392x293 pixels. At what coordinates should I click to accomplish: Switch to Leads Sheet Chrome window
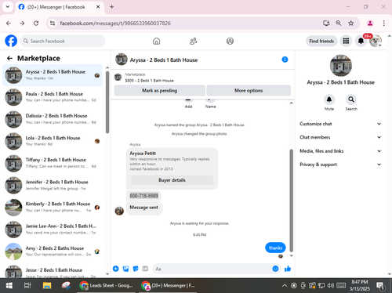(107, 286)
